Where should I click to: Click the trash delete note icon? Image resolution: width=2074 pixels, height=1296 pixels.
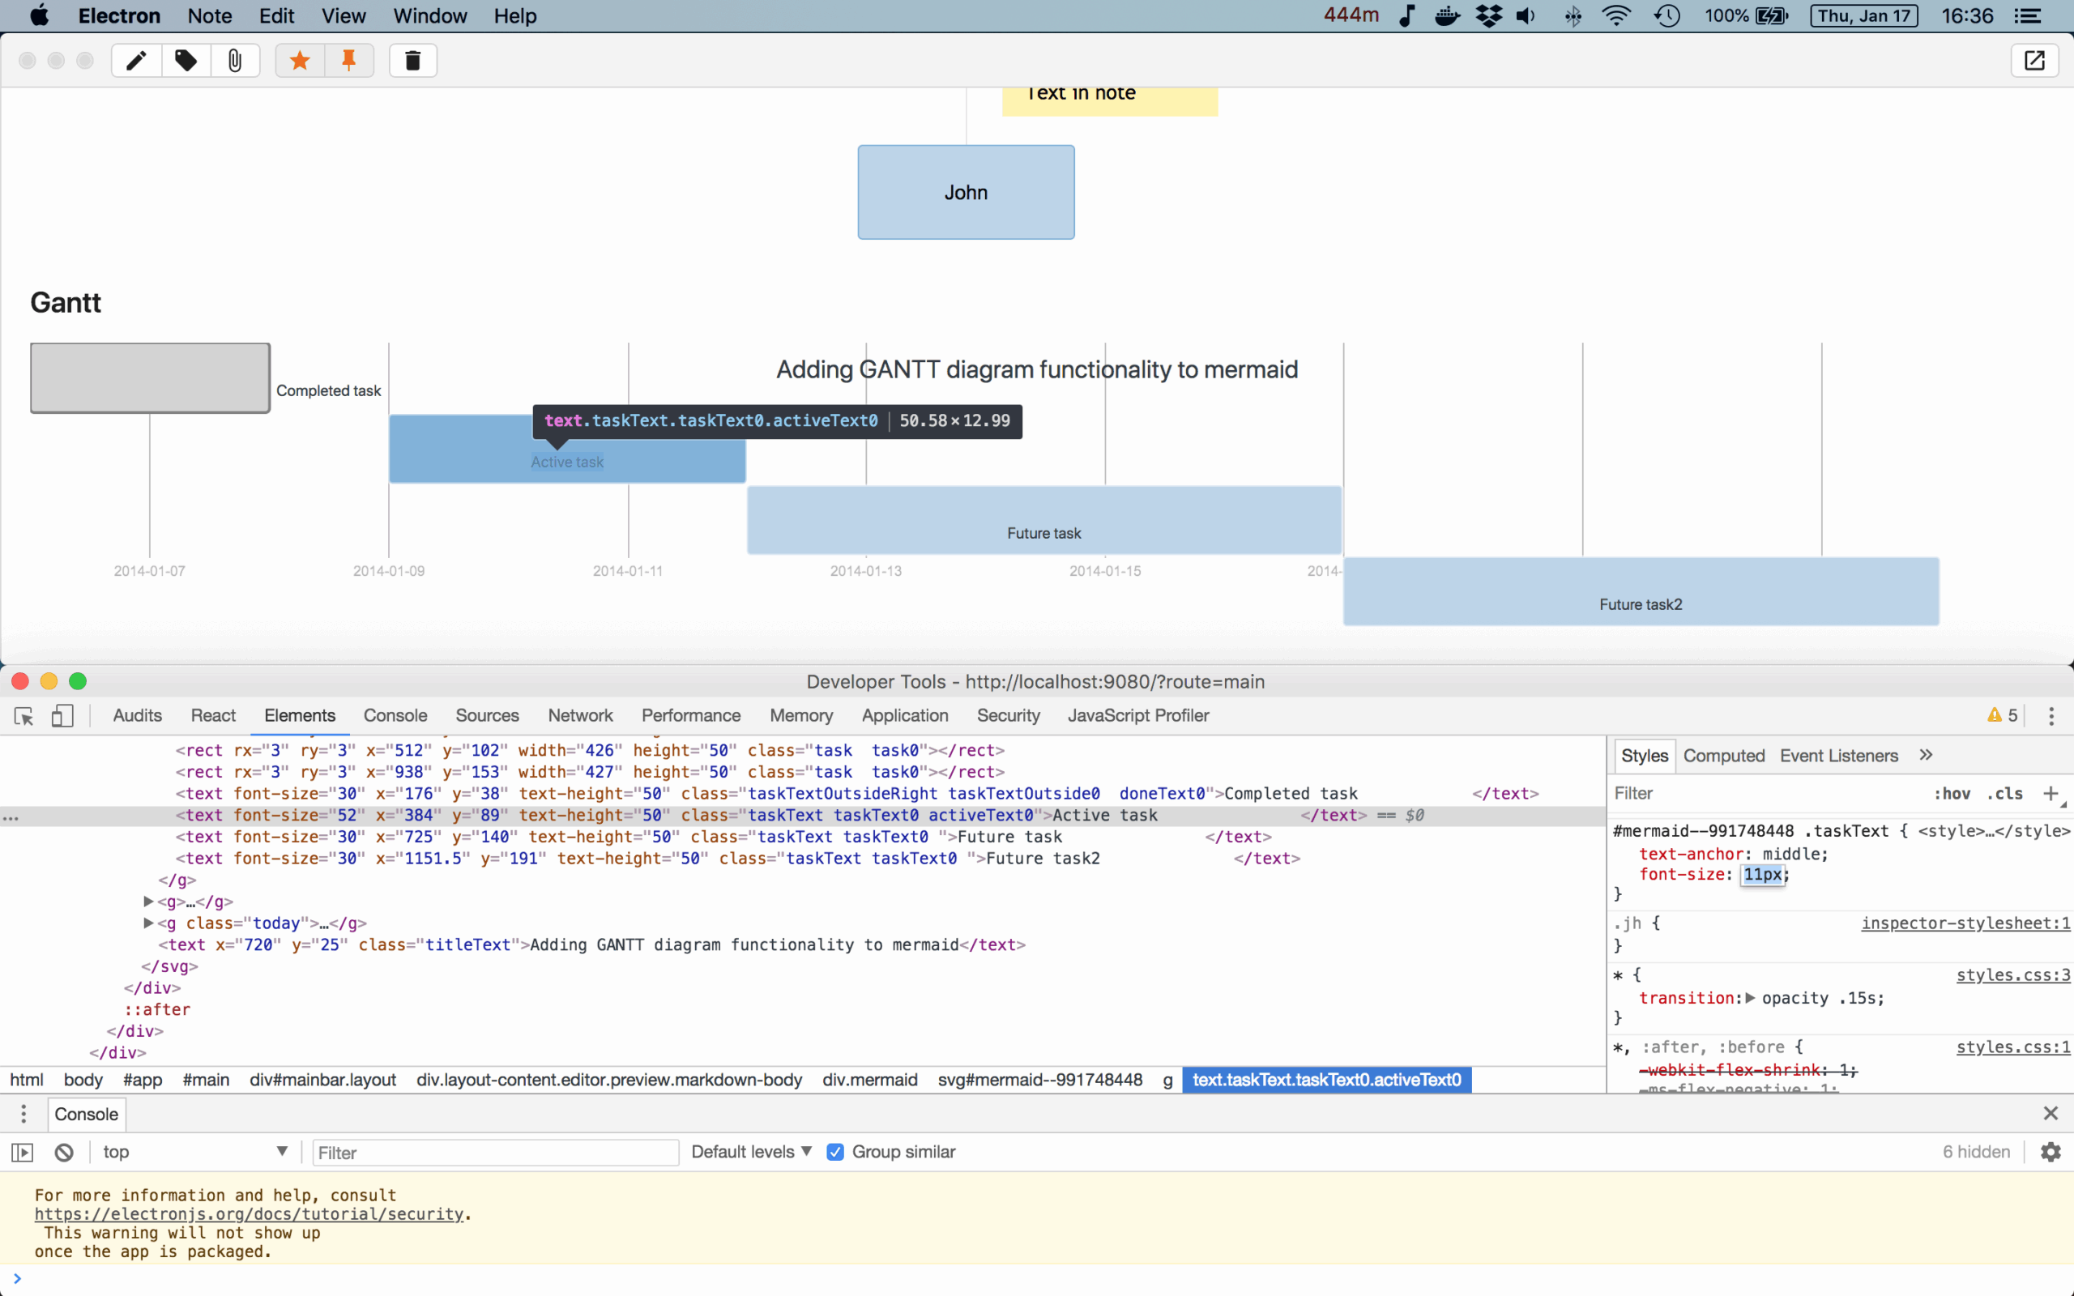click(413, 61)
